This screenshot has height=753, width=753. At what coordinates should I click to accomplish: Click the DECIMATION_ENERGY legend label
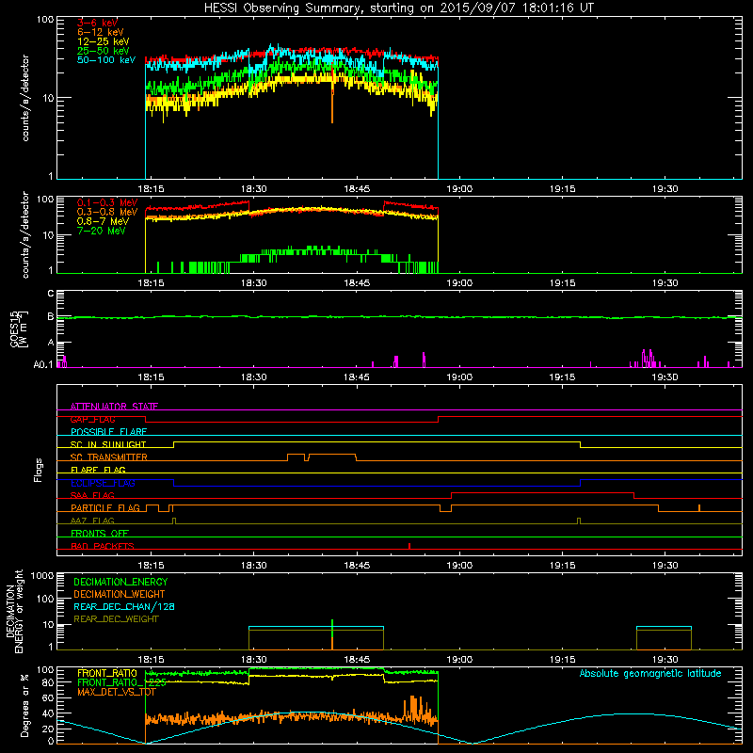[120, 582]
